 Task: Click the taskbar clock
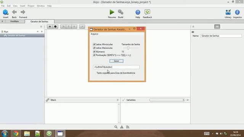[x=236, y=134]
